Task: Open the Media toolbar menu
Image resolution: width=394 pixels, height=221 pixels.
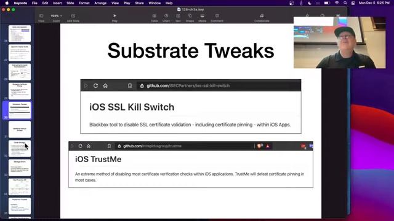Action: (203, 18)
